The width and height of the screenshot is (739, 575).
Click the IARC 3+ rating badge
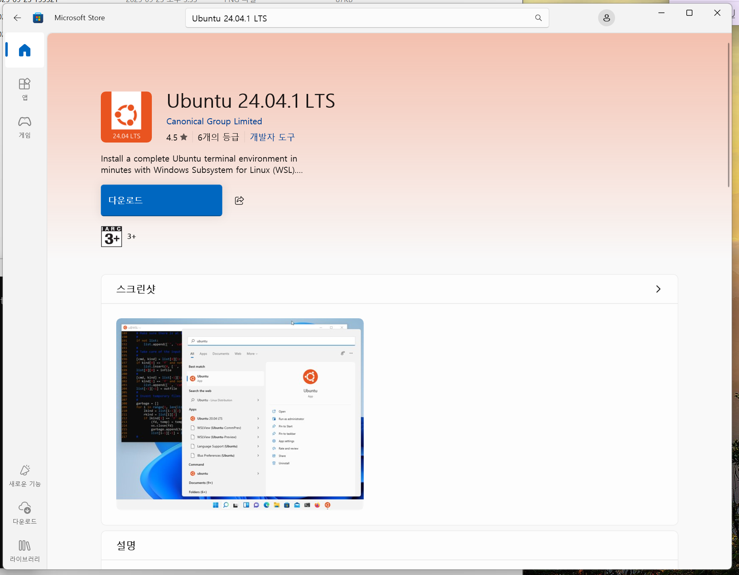pyautogui.click(x=111, y=236)
